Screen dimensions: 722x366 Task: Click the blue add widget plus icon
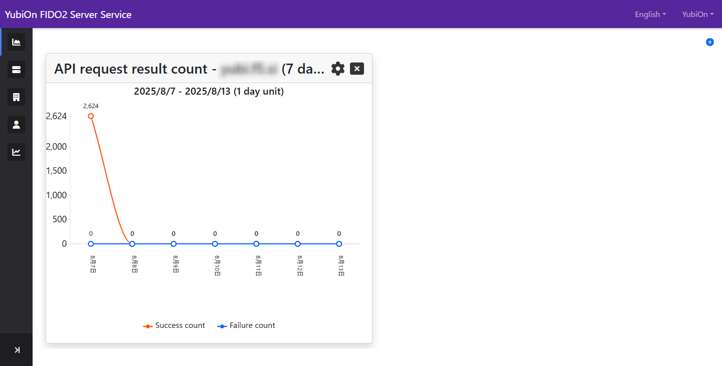710,42
